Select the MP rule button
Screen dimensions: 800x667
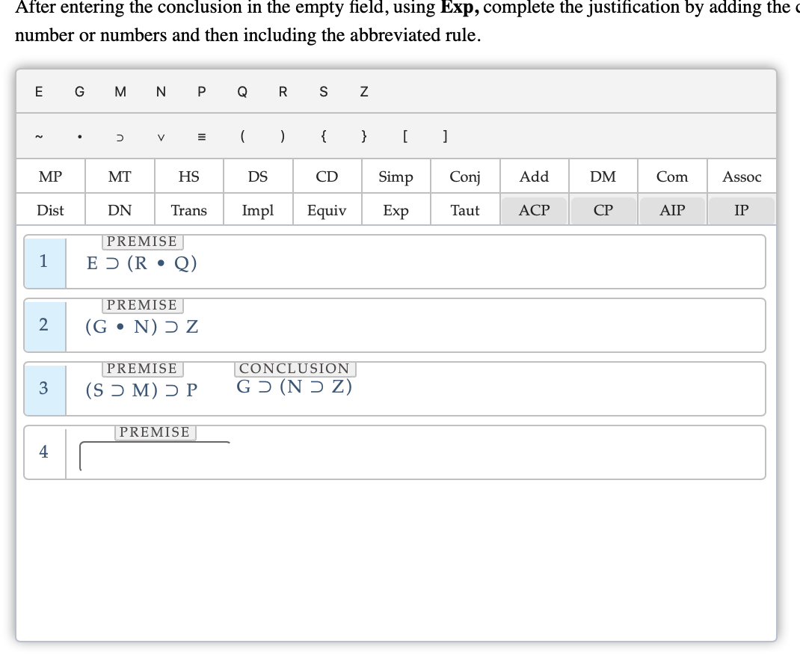point(49,176)
